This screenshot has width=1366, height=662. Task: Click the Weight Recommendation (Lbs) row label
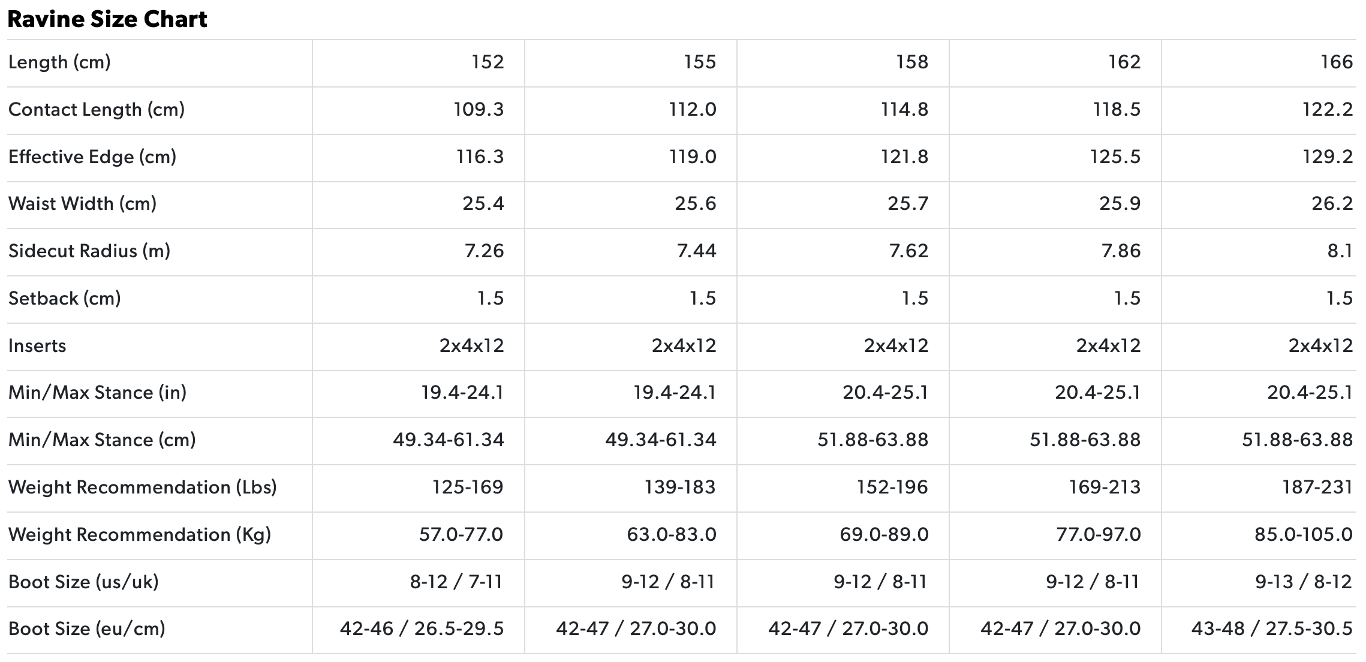point(143,488)
